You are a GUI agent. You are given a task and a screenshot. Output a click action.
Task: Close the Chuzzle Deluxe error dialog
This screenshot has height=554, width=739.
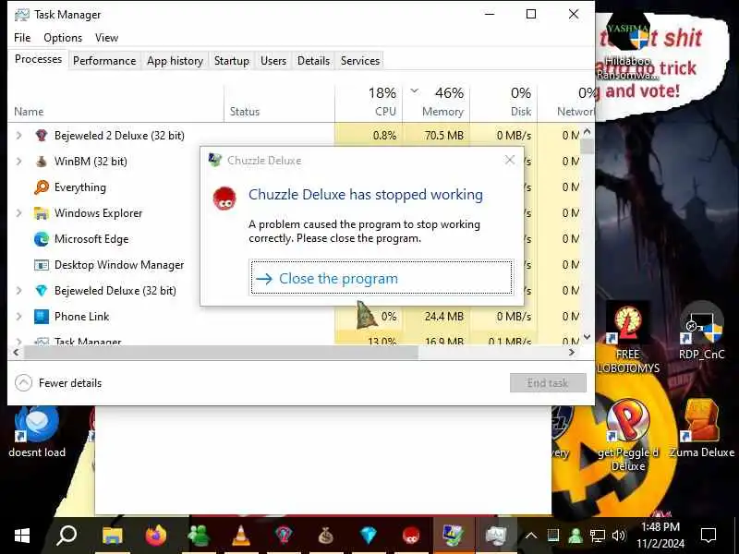(510, 160)
